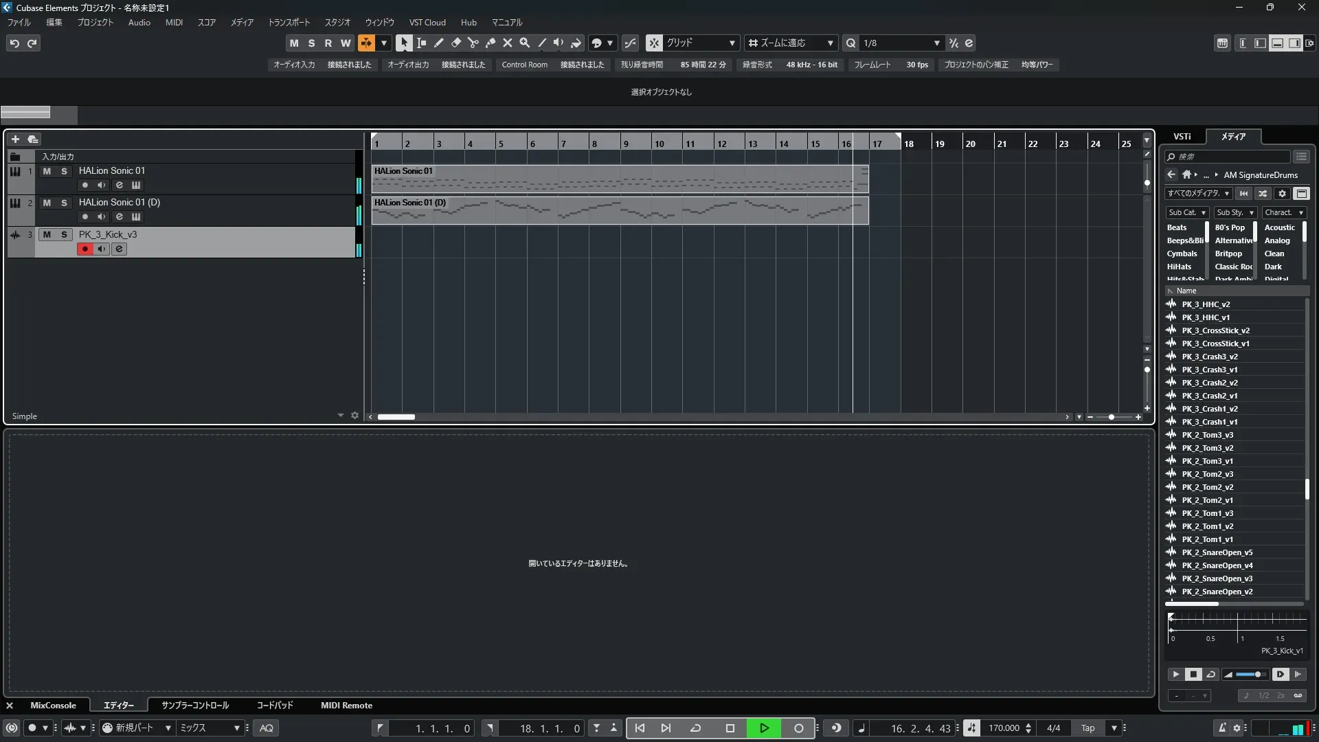Open the Sub Cat. filter dropdown

click(x=1187, y=212)
